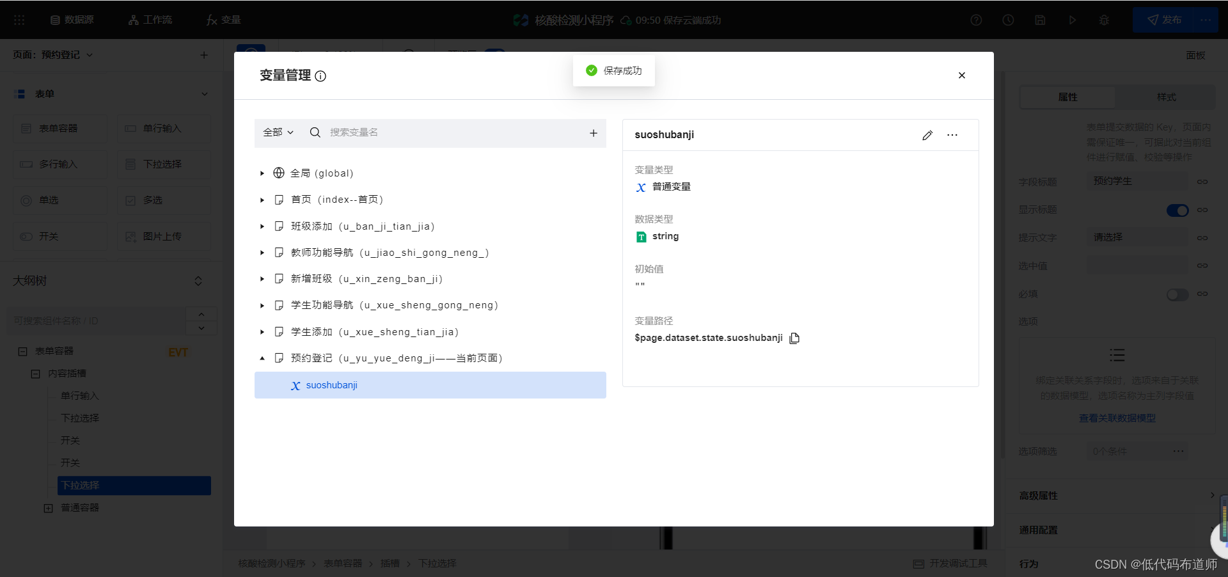The width and height of the screenshot is (1228, 577).
Task: Open the more menu beside 发布
Action: (1206, 20)
